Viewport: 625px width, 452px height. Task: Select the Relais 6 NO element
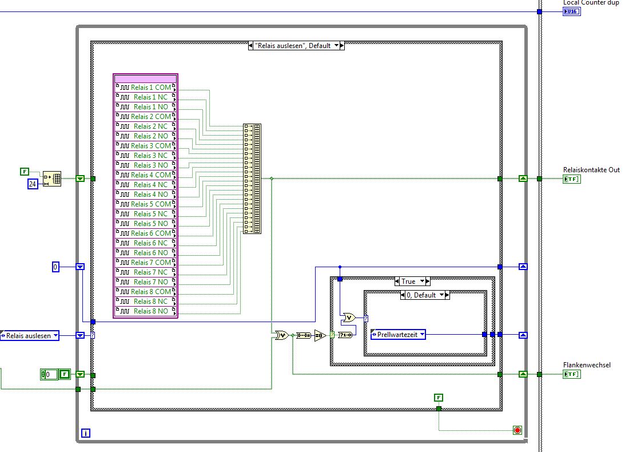pyautogui.click(x=145, y=252)
